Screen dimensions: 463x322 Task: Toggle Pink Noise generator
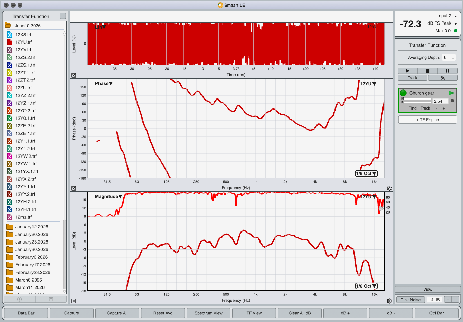click(x=410, y=300)
